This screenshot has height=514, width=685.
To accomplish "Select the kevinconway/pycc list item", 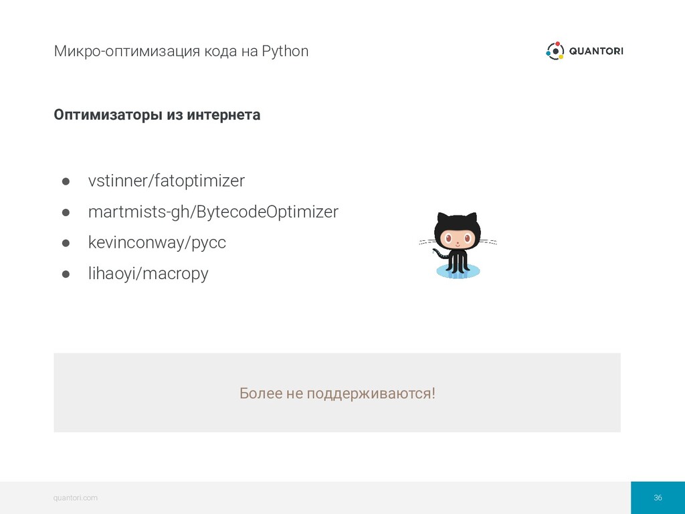I will pyautogui.click(x=157, y=242).
